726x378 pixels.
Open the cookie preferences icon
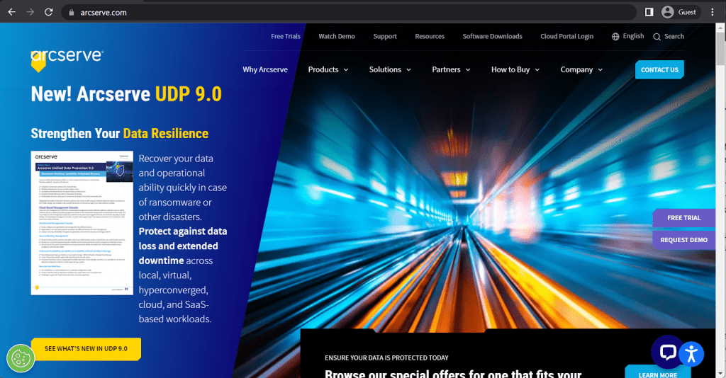[x=21, y=359]
